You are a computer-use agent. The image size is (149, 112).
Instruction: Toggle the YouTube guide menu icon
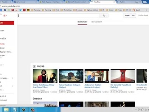click(x=5, y=16)
